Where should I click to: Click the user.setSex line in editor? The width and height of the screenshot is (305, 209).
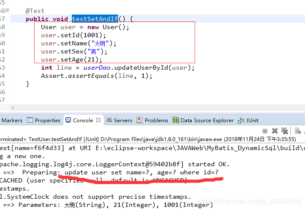[74, 52]
